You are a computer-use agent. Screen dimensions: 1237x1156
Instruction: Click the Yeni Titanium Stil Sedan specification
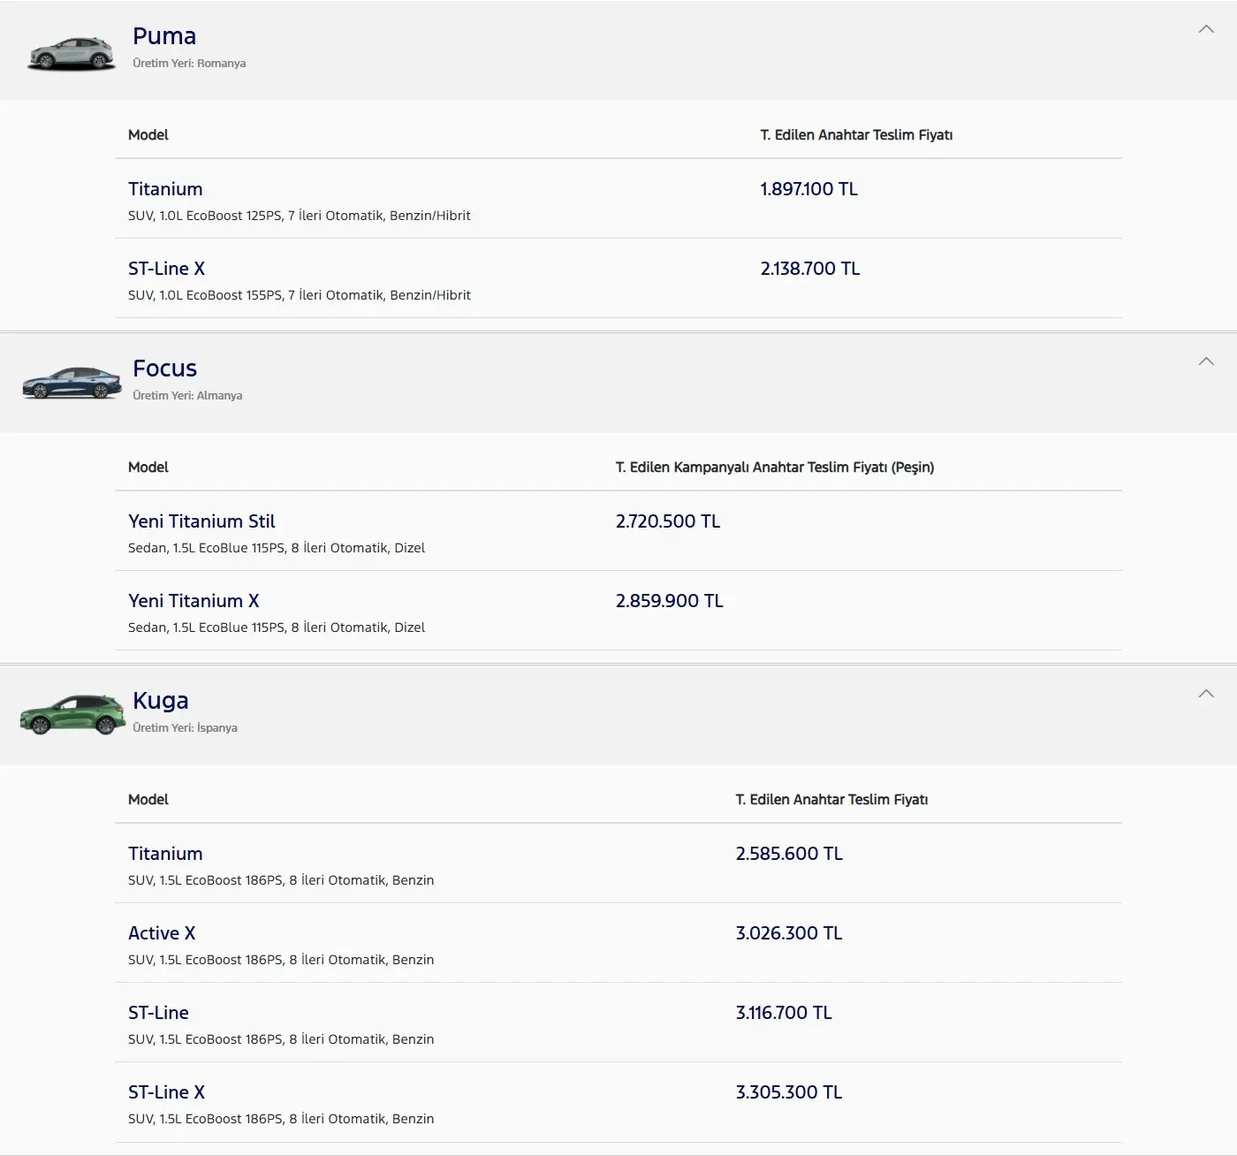277,548
